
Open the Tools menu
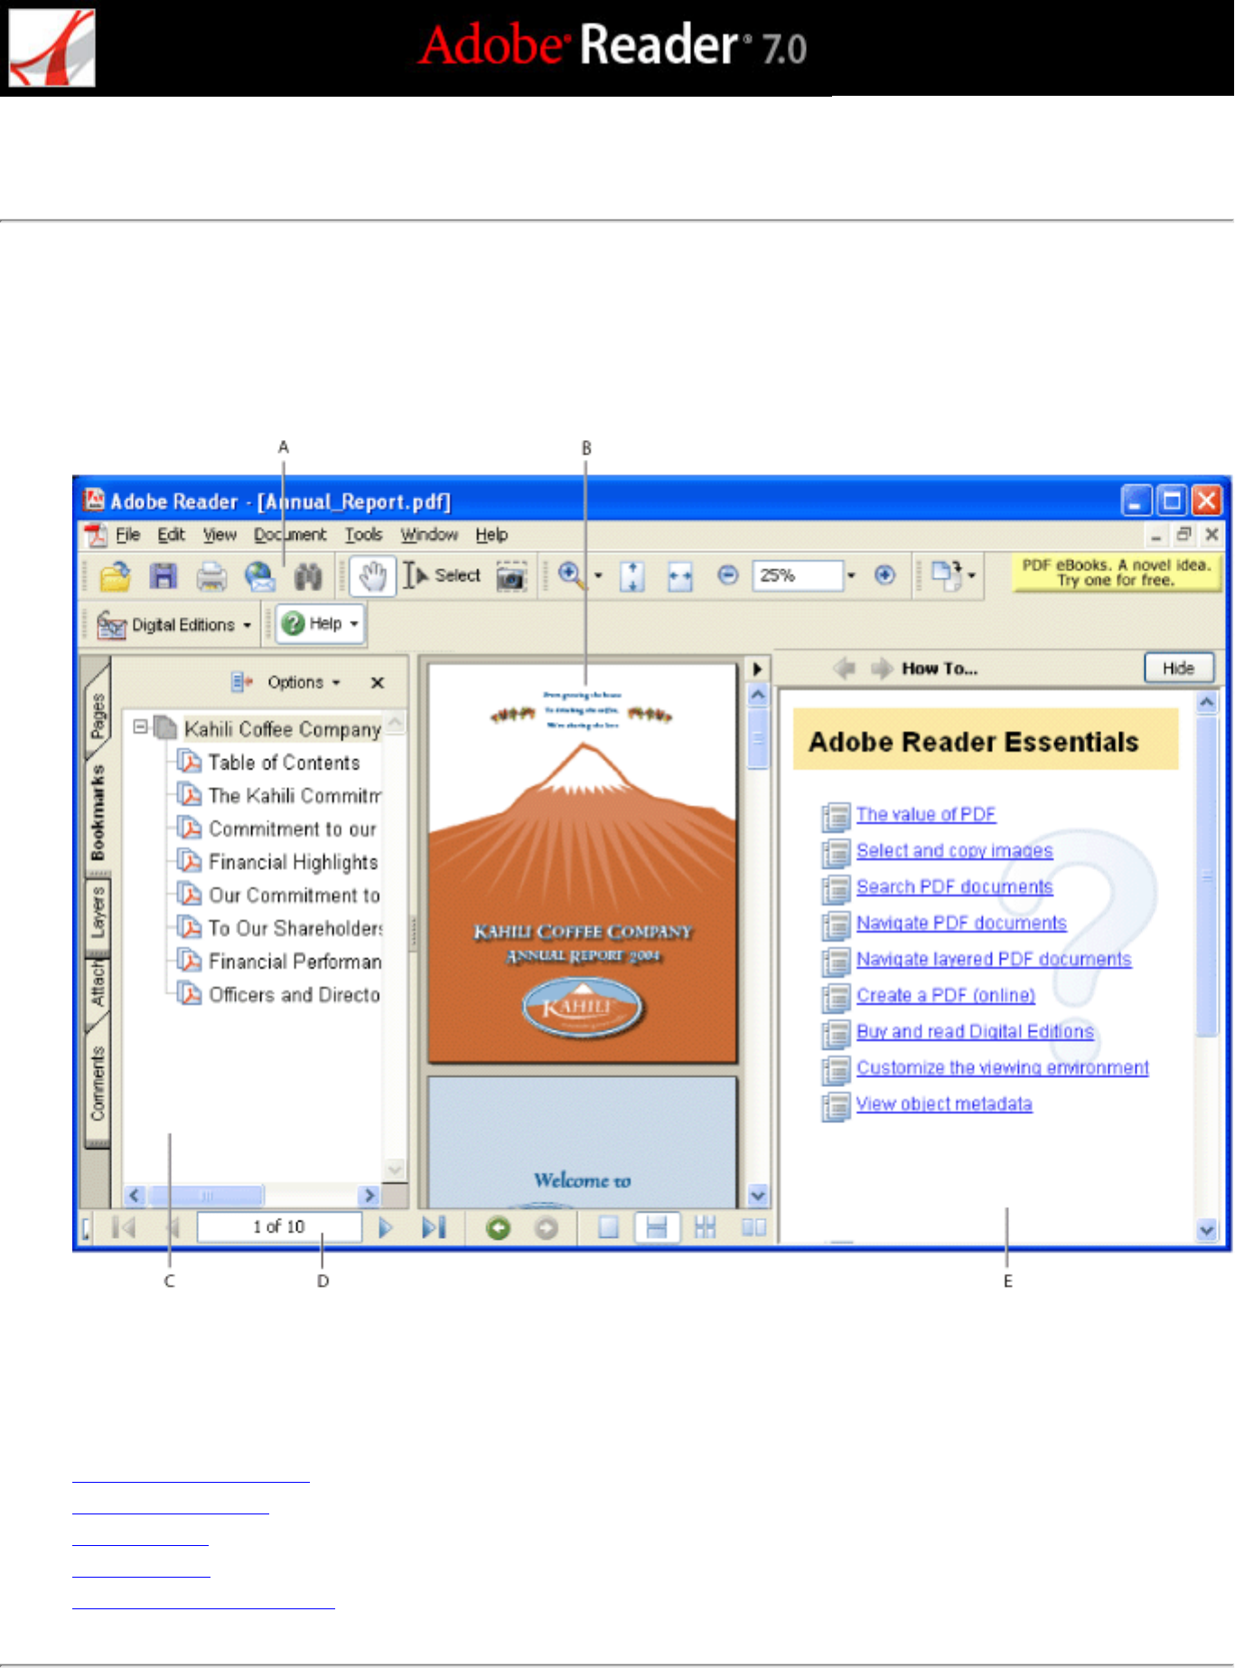point(363,535)
